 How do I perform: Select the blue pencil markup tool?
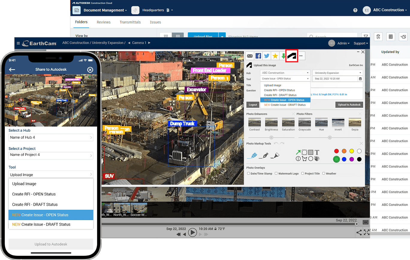click(x=254, y=155)
